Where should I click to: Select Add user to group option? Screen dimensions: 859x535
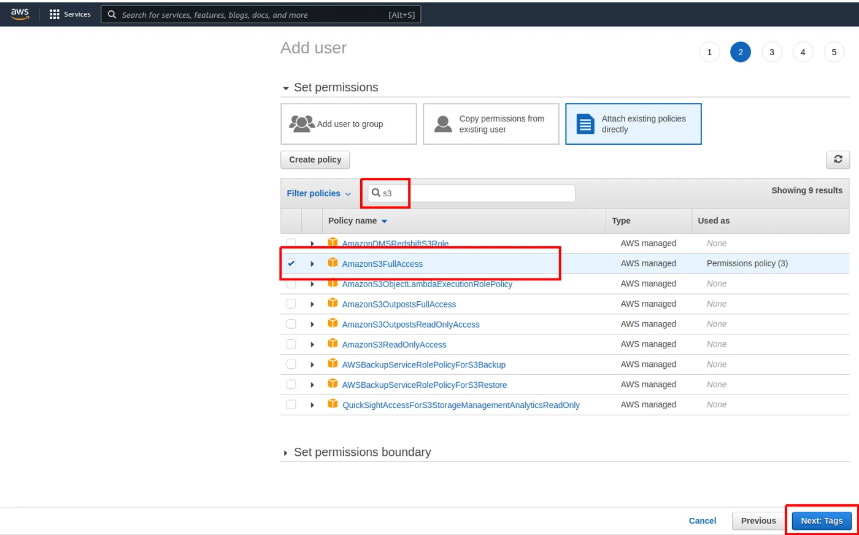[x=349, y=124]
